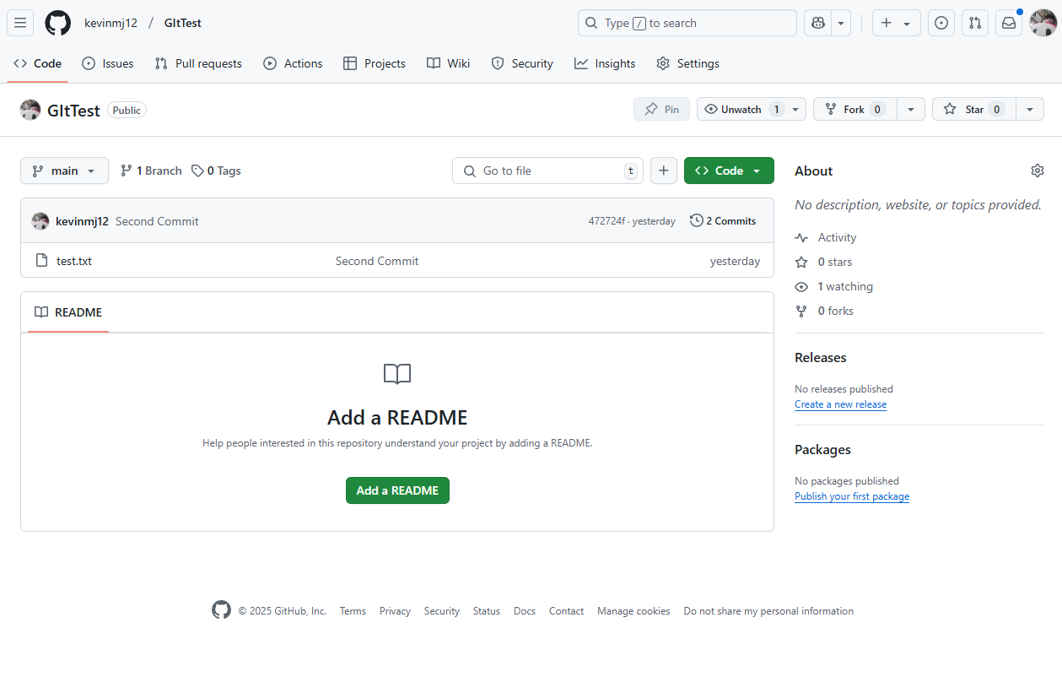Click the Pin repository button

662,109
